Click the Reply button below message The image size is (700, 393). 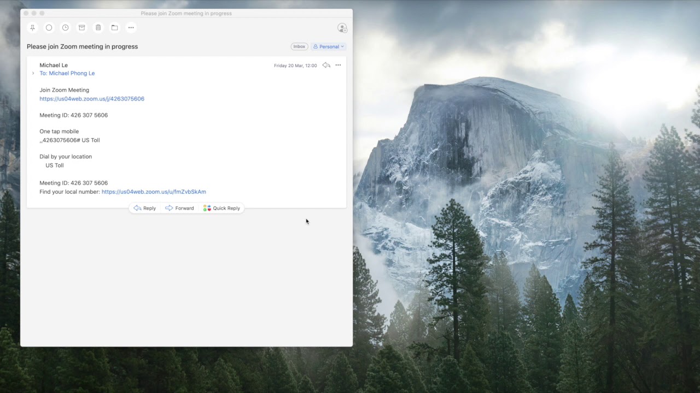click(145, 208)
